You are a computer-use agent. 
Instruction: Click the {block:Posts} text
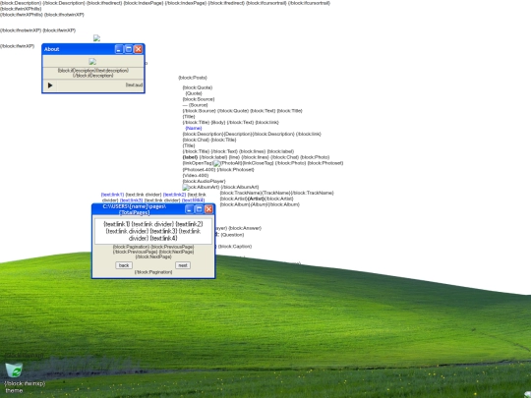pyautogui.click(x=193, y=78)
